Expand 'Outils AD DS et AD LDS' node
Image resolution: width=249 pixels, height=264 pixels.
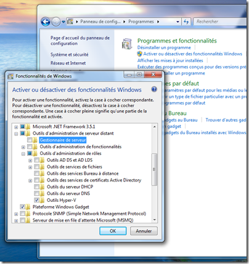[x=30, y=161]
